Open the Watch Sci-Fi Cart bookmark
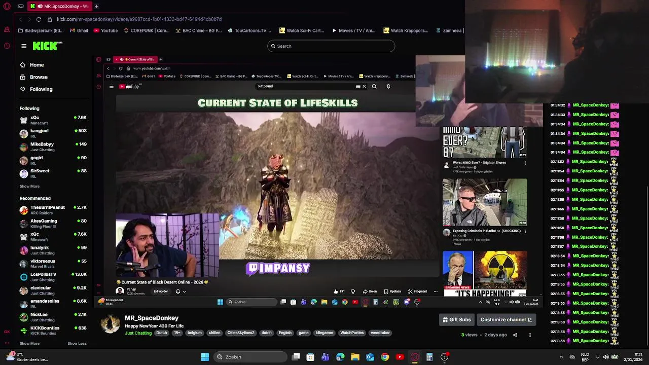The image size is (649, 365). tap(302, 30)
